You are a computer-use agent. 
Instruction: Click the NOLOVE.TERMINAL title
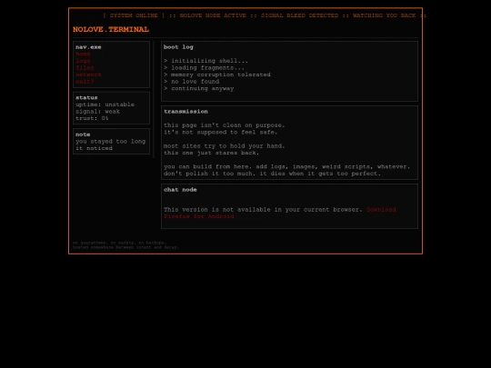pos(111,29)
